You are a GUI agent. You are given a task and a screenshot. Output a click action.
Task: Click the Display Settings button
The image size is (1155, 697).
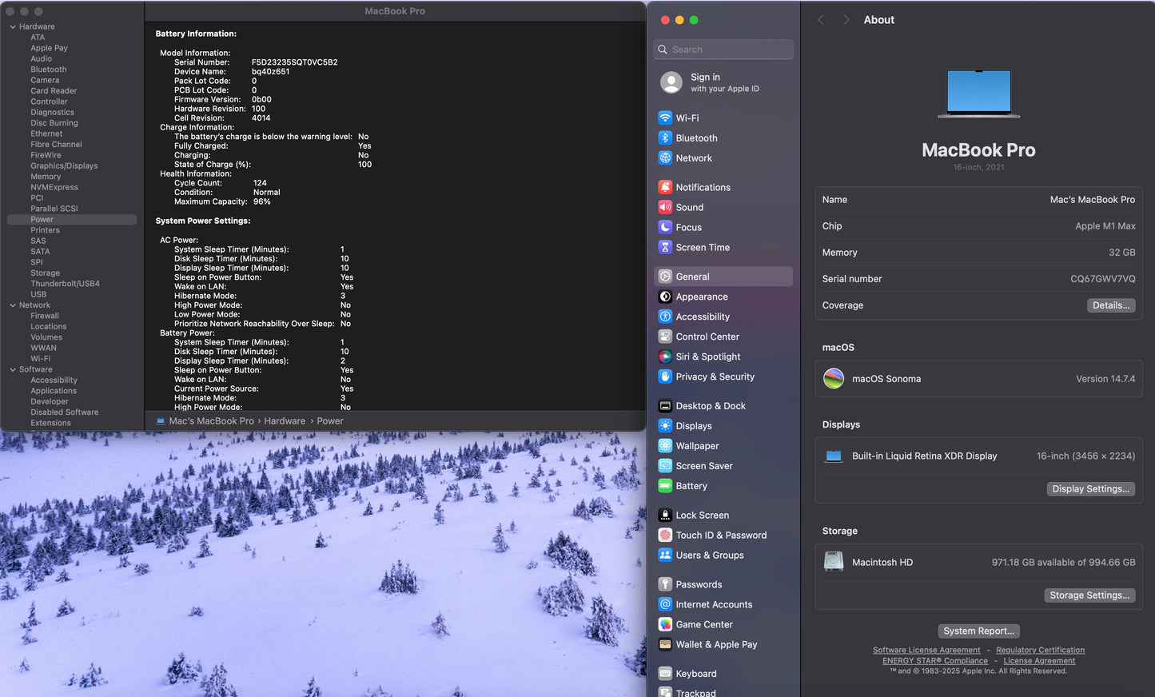(x=1090, y=489)
